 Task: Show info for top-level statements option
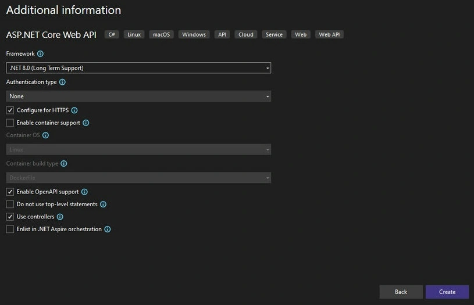[x=103, y=204]
